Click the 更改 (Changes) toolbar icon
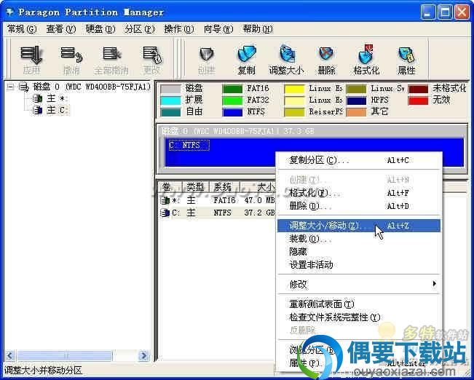This screenshot has width=474, height=380. [x=152, y=55]
